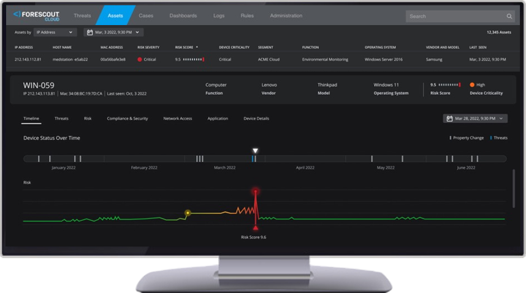Screen dimensions: 526x293
Task: Open the Mar 28, 2022, 9:30 PM date picker
Action: point(475,119)
